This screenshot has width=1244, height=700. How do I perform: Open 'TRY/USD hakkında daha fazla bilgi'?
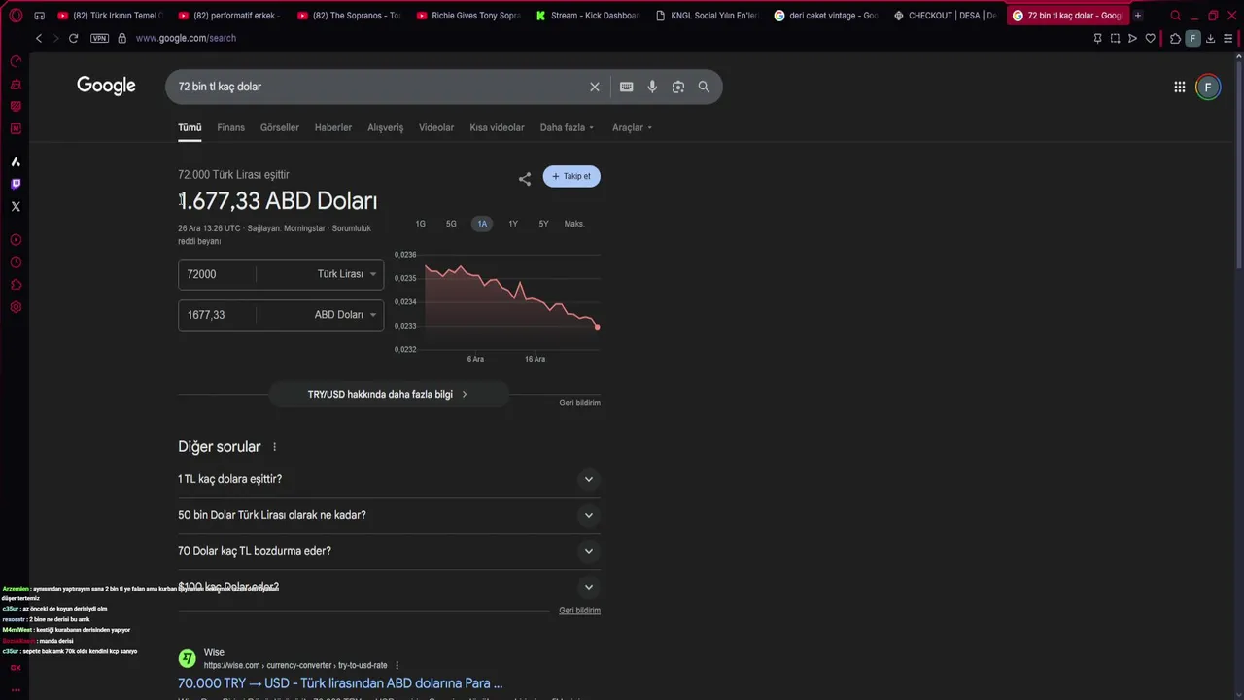tap(388, 394)
